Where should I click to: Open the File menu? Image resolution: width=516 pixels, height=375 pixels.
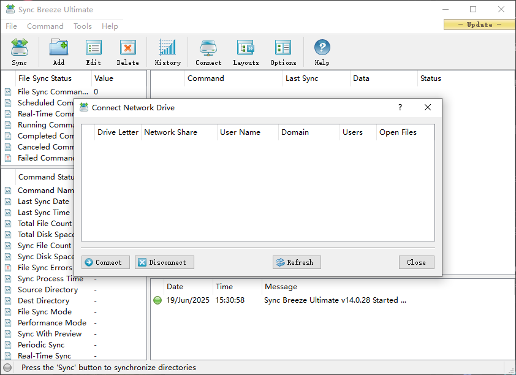click(11, 26)
